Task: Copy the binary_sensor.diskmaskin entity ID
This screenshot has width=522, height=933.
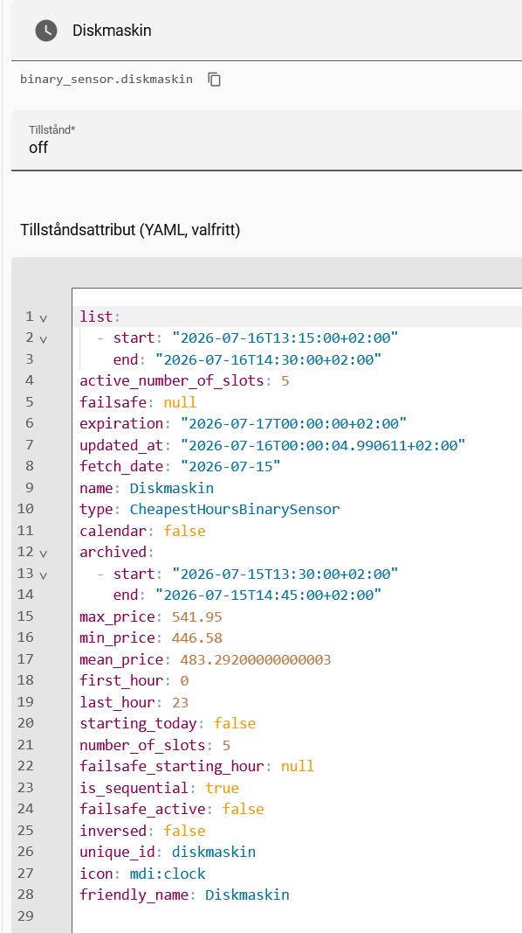Action: pyautogui.click(x=215, y=80)
